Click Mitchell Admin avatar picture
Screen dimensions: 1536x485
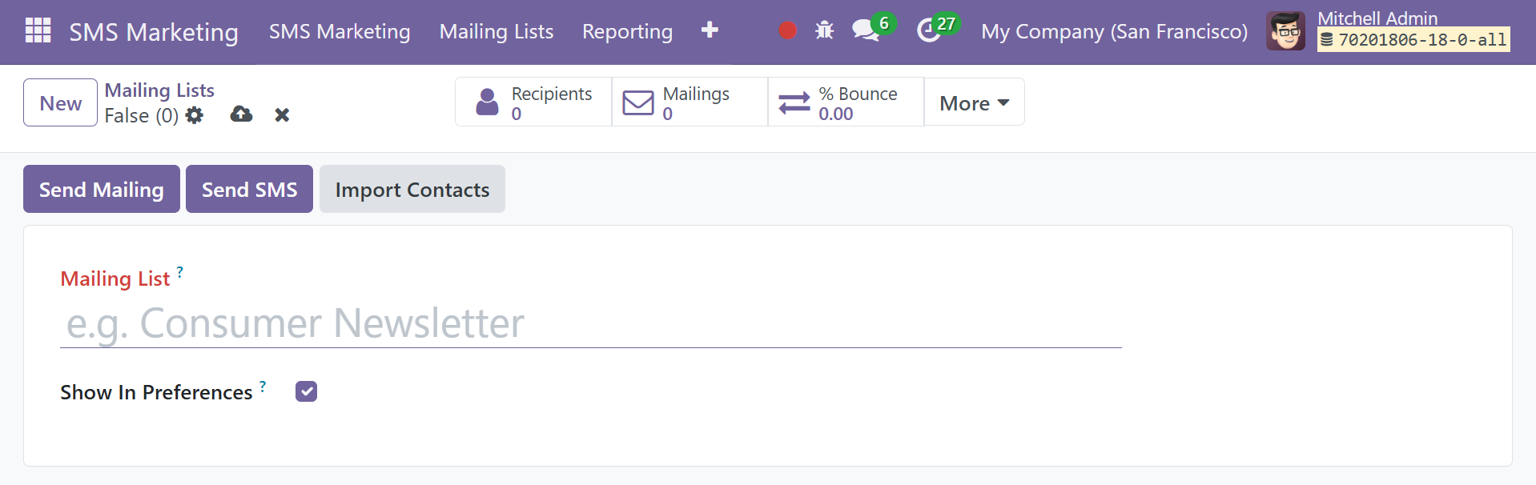coord(1285,31)
